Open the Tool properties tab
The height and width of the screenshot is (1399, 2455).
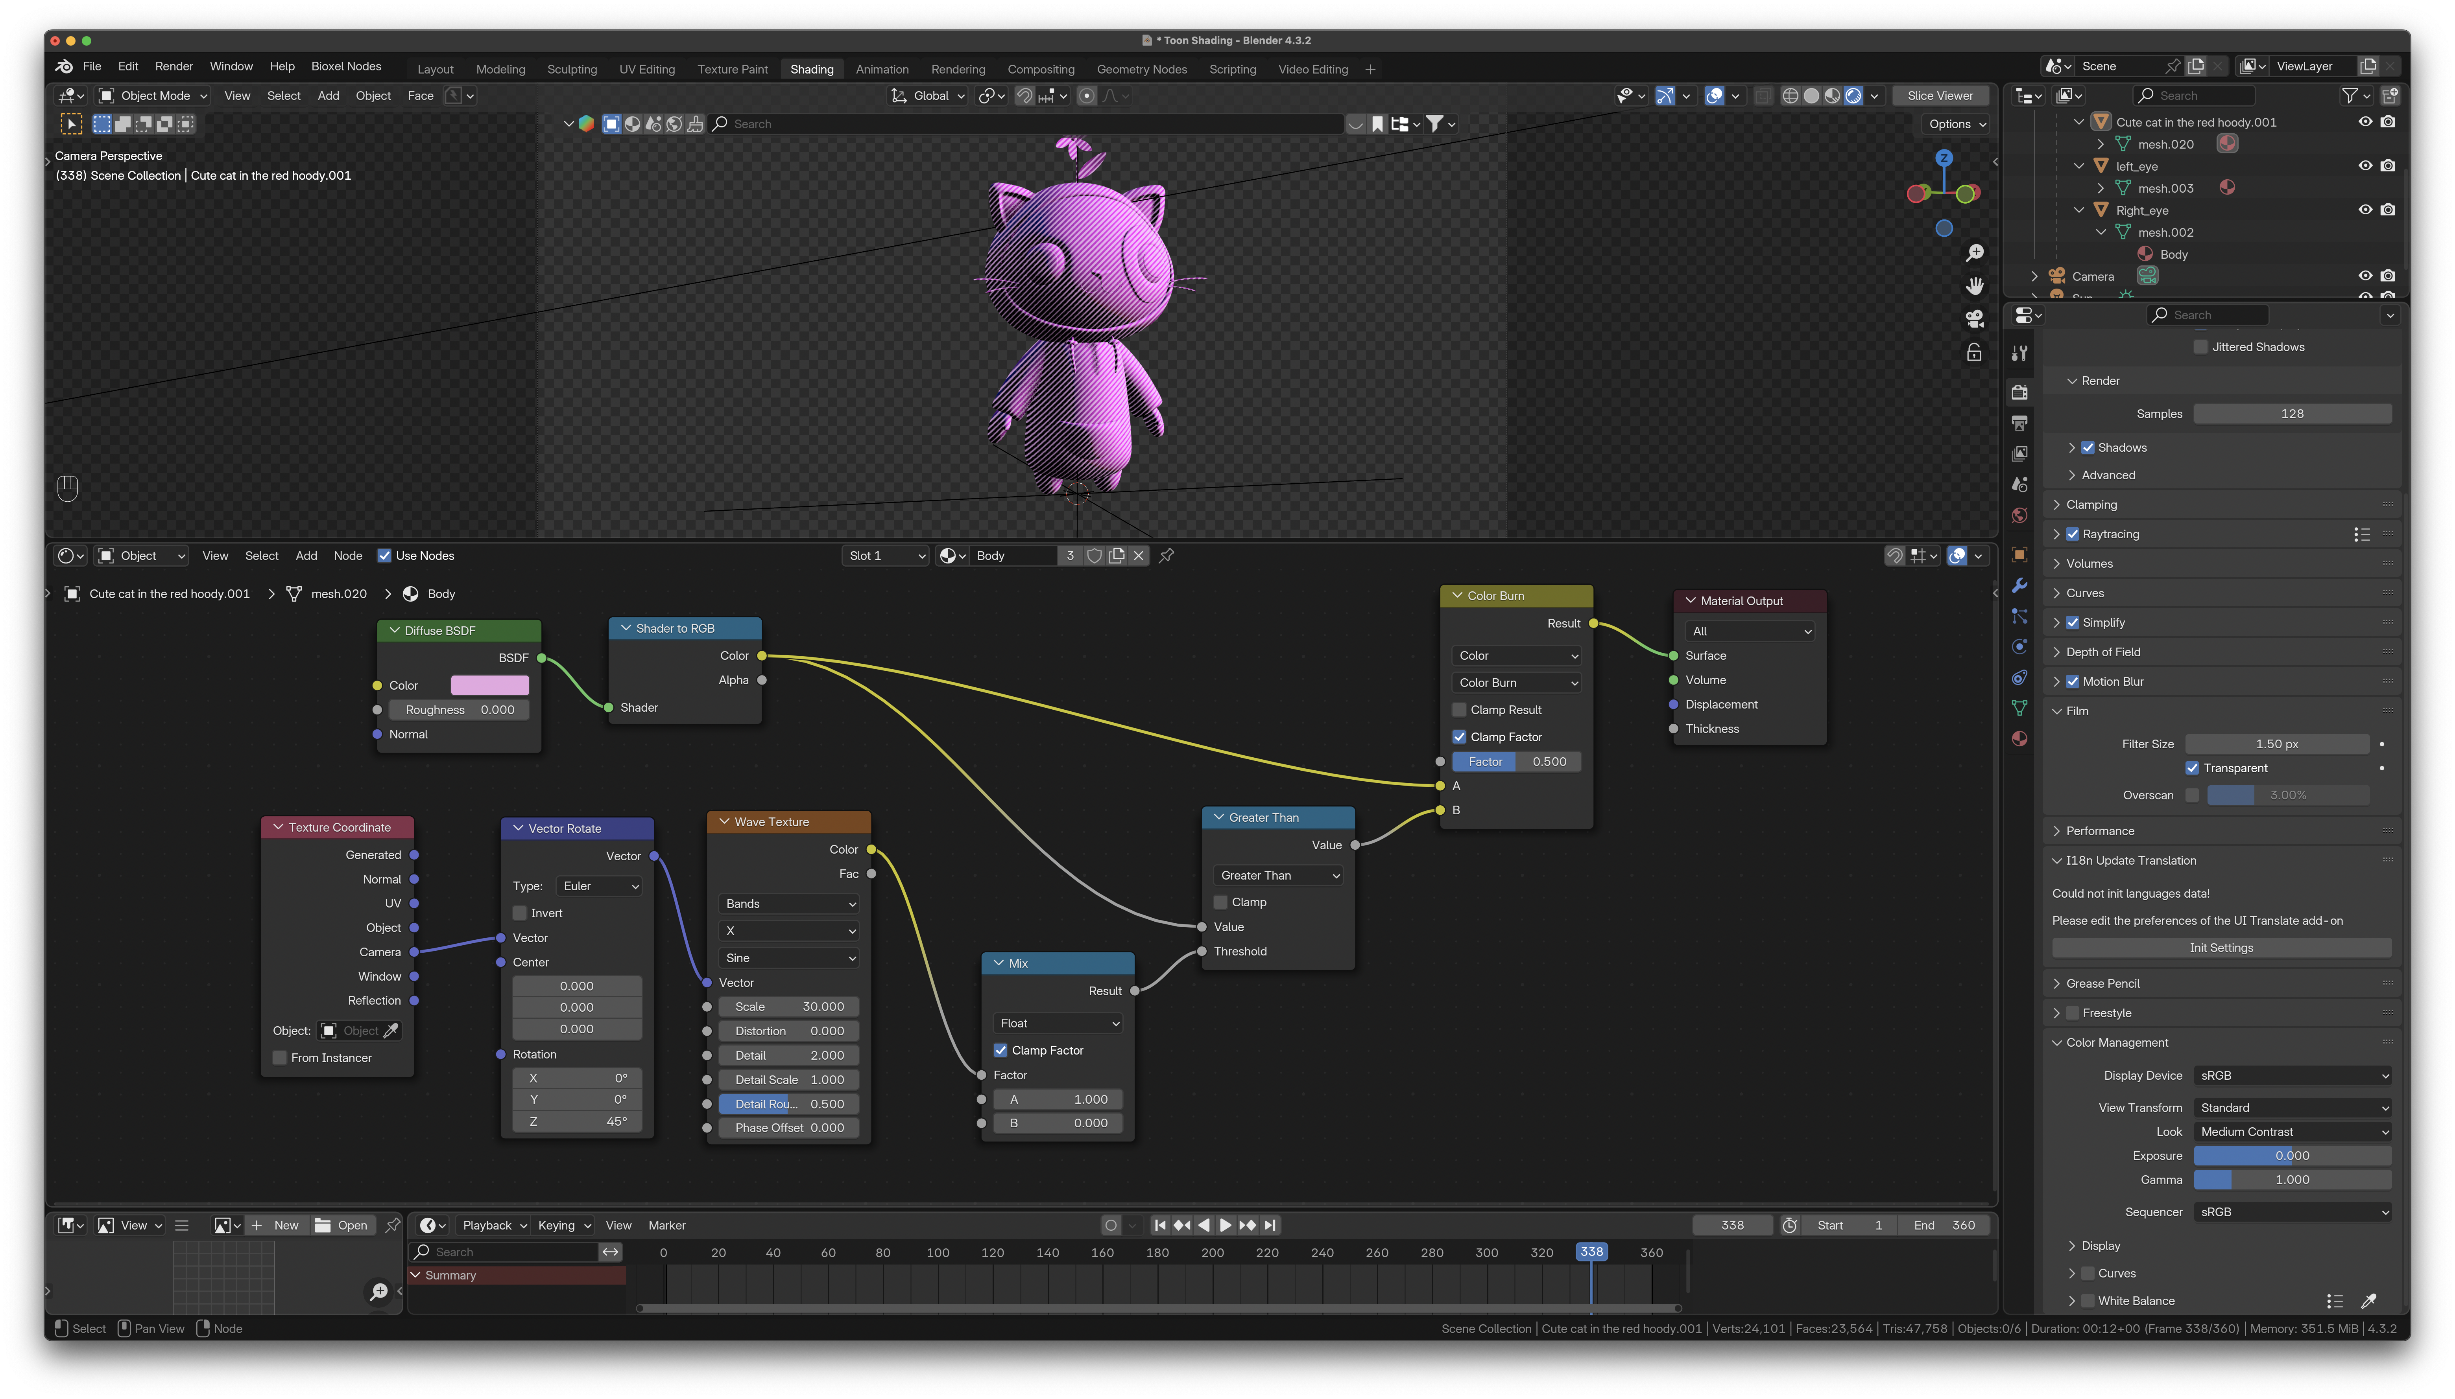tap(2019, 353)
